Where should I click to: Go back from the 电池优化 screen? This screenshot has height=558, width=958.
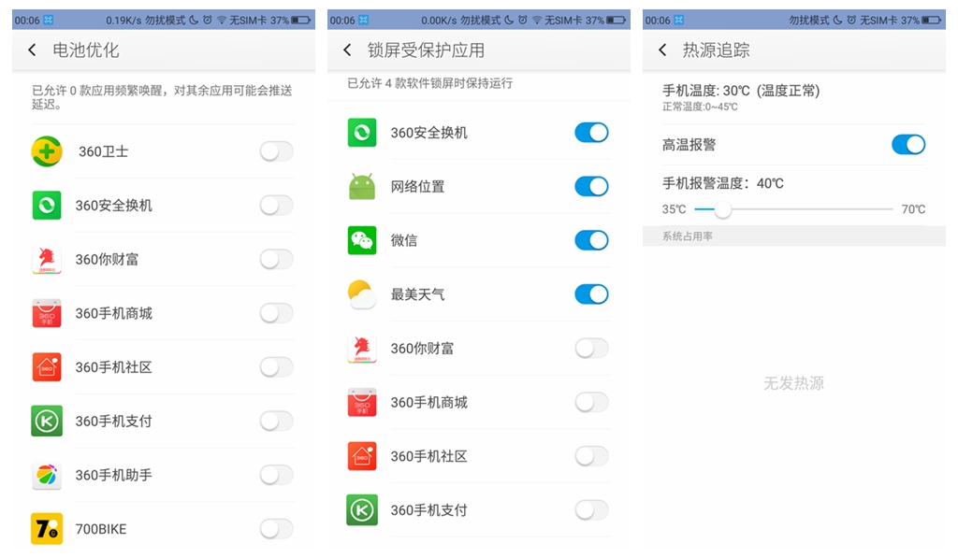click(x=33, y=50)
